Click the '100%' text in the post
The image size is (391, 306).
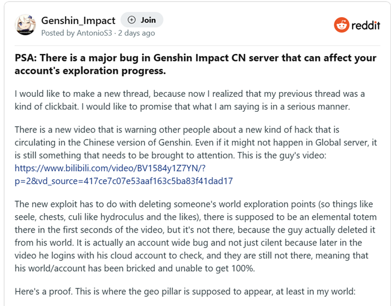pyautogui.click(x=243, y=269)
